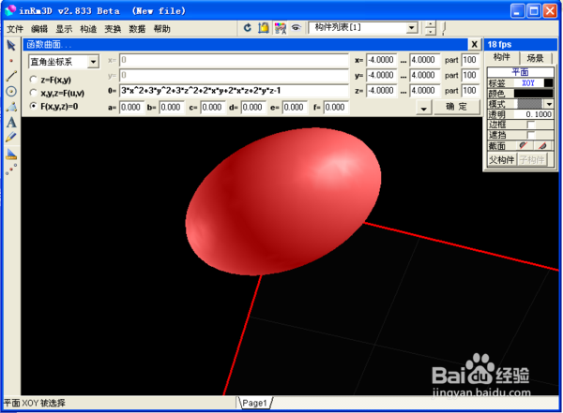Click the x maximum 4.0000 field
This screenshot has width=563, height=413.
(424, 60)
